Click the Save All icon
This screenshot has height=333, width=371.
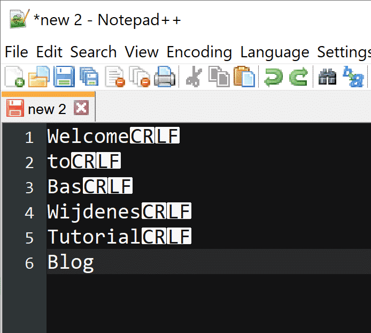click(x=89, y=78)
